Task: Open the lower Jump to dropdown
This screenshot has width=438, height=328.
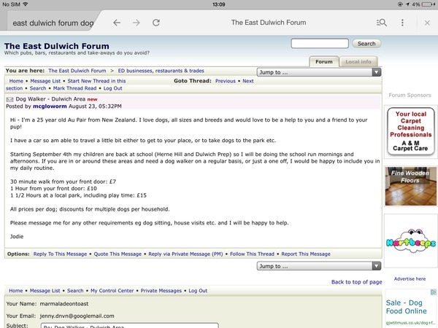Action: [x=319, y=266]
